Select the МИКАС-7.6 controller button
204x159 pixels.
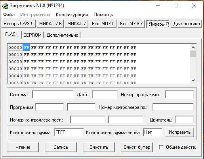(50, 24)
